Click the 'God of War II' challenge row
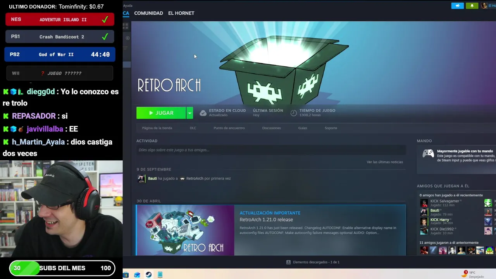Screen dimensions: 496x279 pyautogui.click(x=60, y=55)
